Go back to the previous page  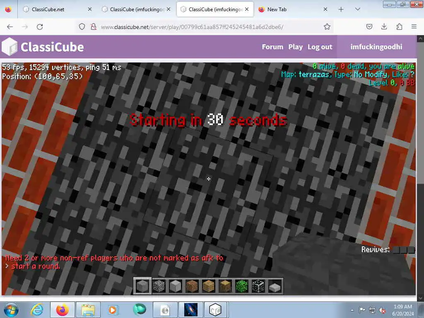tap(10, 26)
